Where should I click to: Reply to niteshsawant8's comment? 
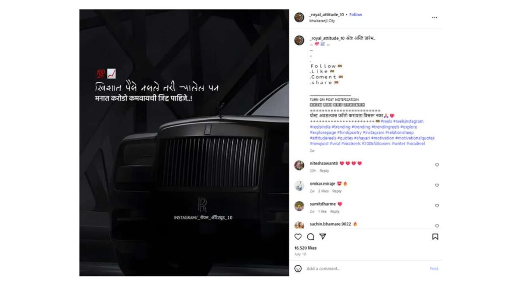click(324, 170)
